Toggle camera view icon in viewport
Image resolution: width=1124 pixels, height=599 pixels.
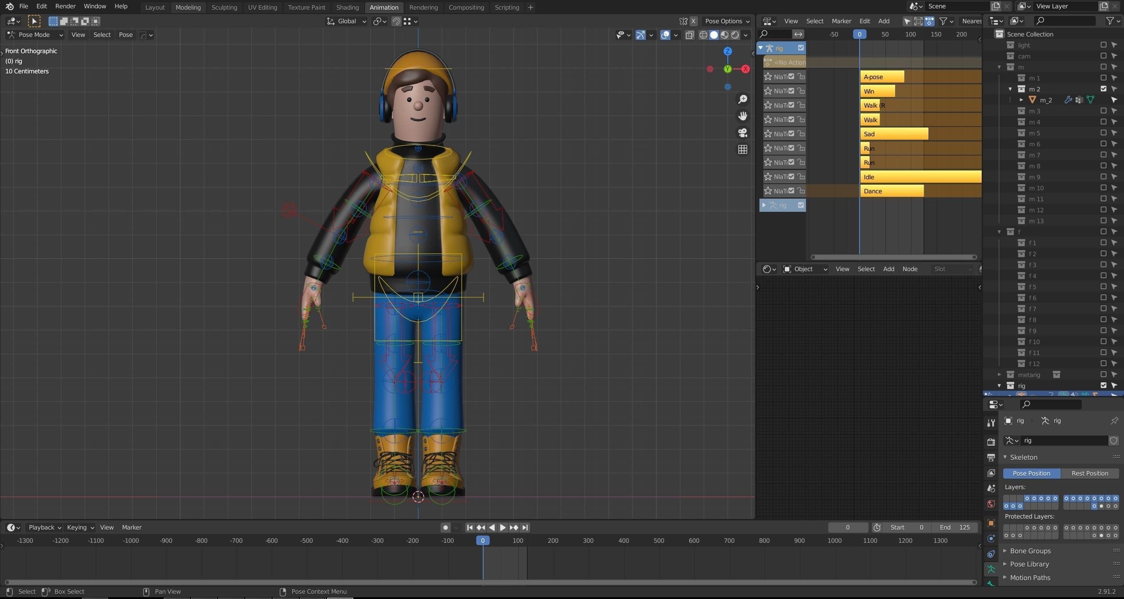tap(743, 133)
